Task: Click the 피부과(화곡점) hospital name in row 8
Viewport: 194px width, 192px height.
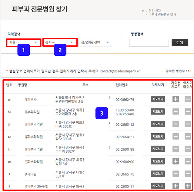Action: [37, 186]
